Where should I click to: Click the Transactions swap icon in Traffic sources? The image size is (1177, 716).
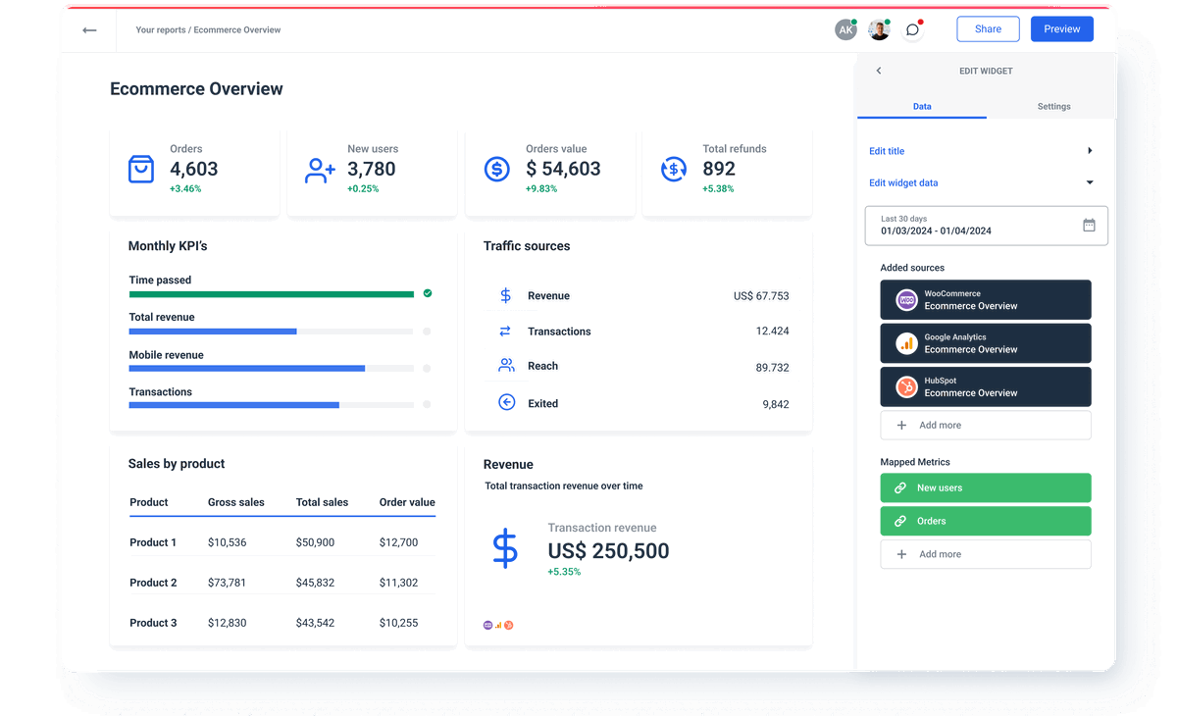[506, 332]
